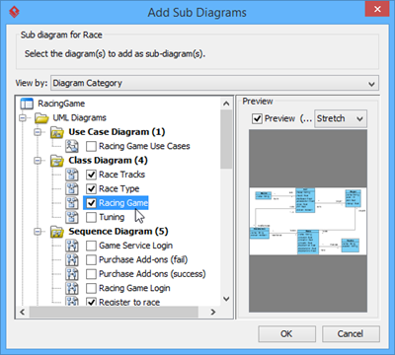
Task: Check the Purchase Add-ons (success) checkbox
Action: coord(91,274)
